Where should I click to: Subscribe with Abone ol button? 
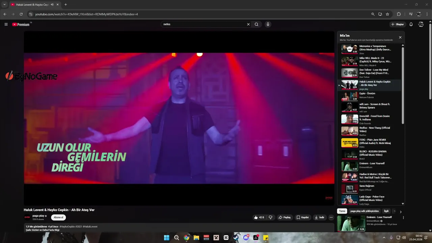point(58,217)
